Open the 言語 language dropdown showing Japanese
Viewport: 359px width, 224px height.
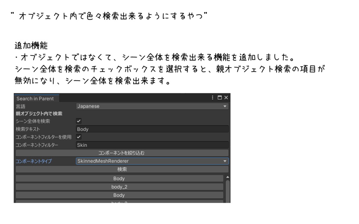coord(153,106)
